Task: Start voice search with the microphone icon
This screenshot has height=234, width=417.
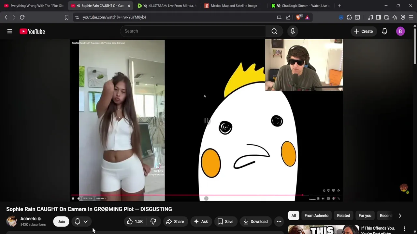Action: click(293, 31)
